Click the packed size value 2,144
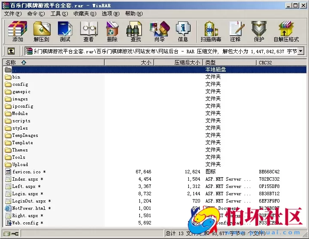This screenshot has height=239, width=309. [194, 194]
